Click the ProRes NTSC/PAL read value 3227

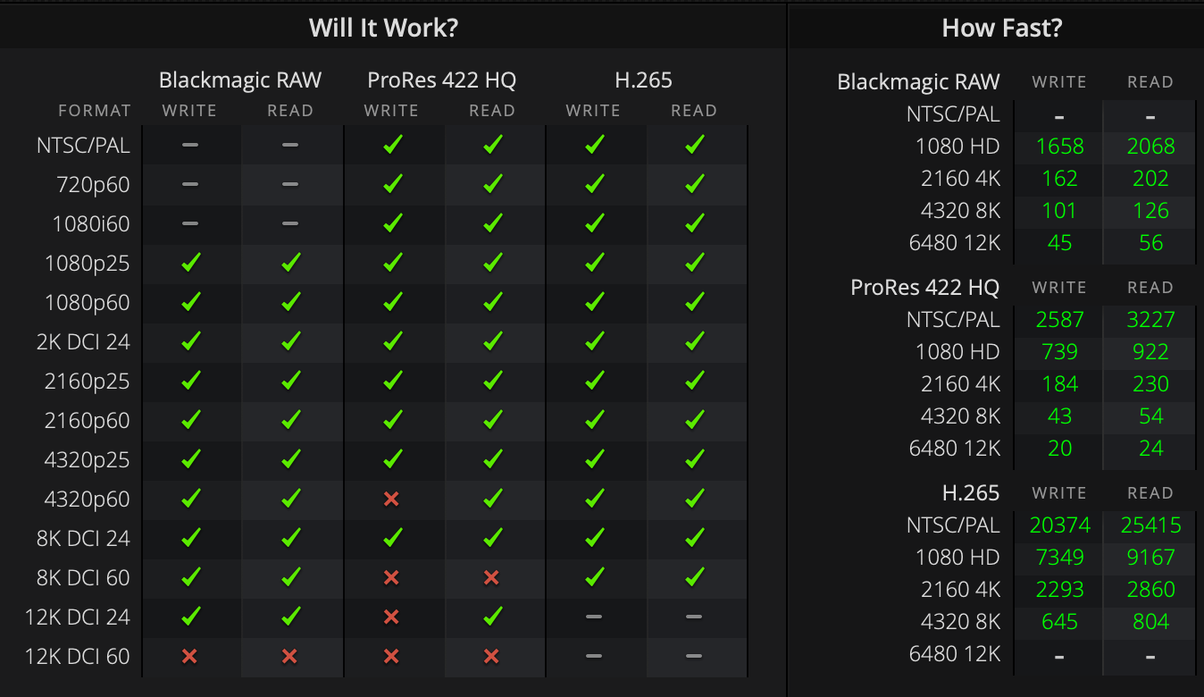tap(1150, 320)
